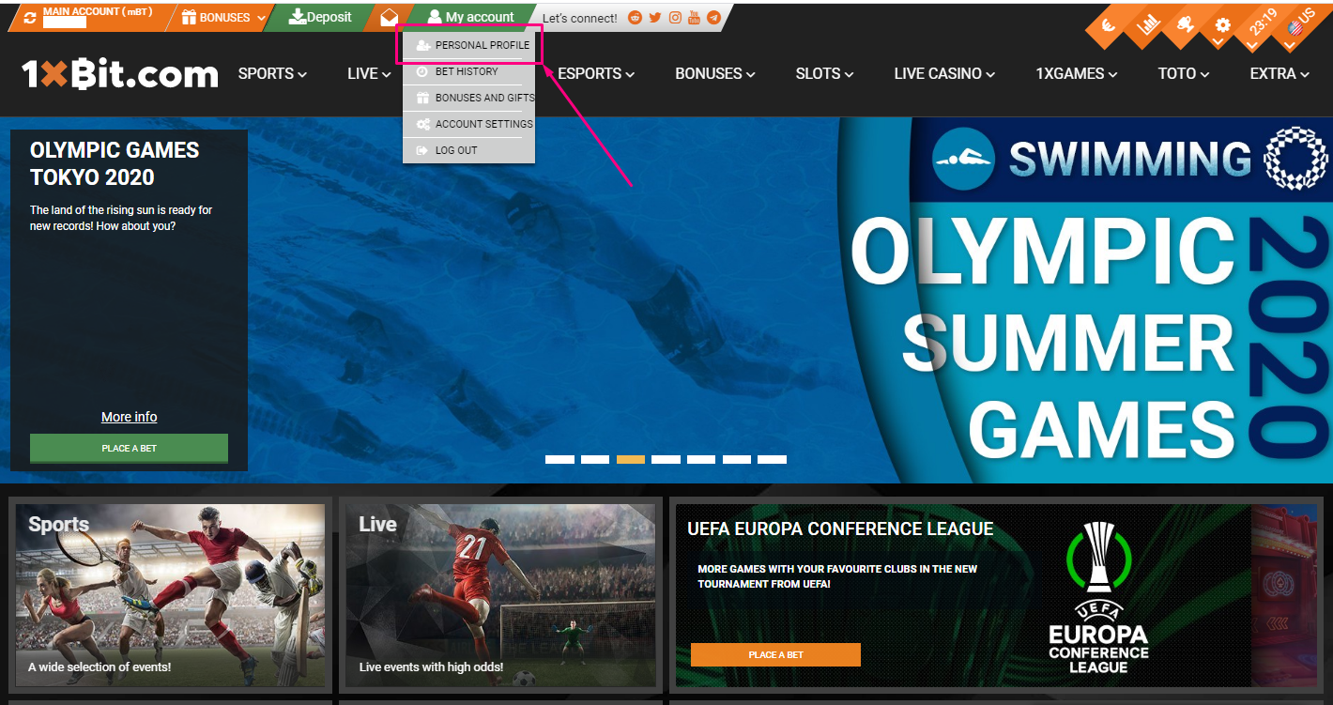Viewport: 1333px width, 705px height.
Task: Open the Twitter social icon
Action: (x=654, y=18)
